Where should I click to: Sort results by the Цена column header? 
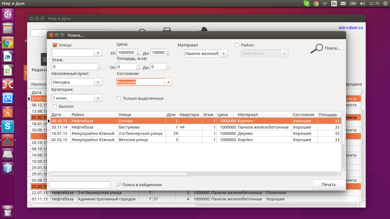pos(227,115)
